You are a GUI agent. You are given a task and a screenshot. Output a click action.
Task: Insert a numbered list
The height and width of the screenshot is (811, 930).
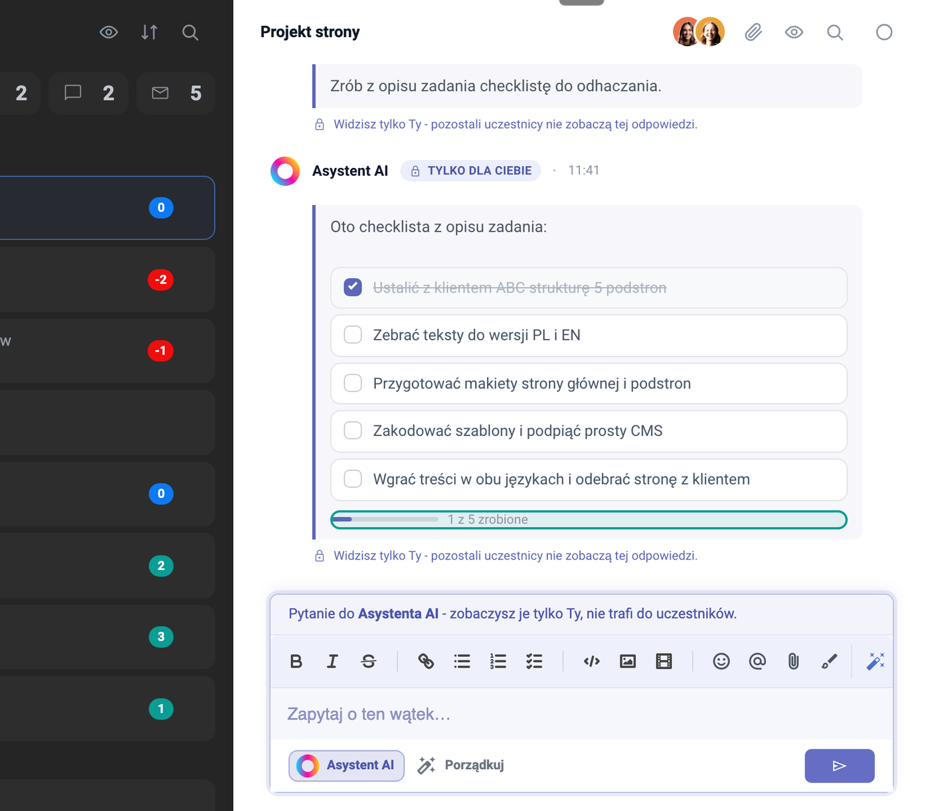pyautogui.click(x=498, y=661)
